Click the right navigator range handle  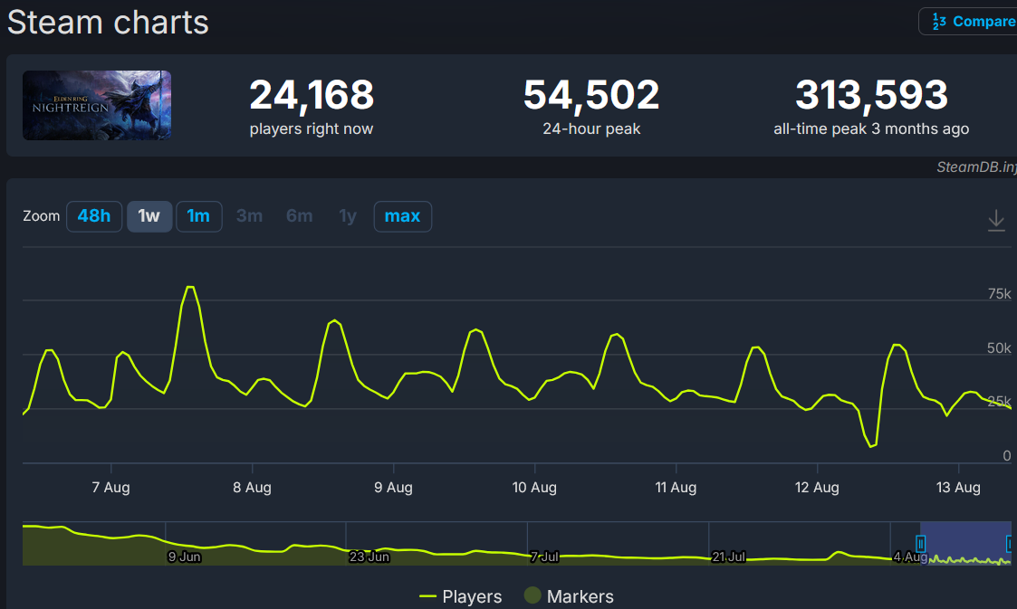pos(1010,544)
